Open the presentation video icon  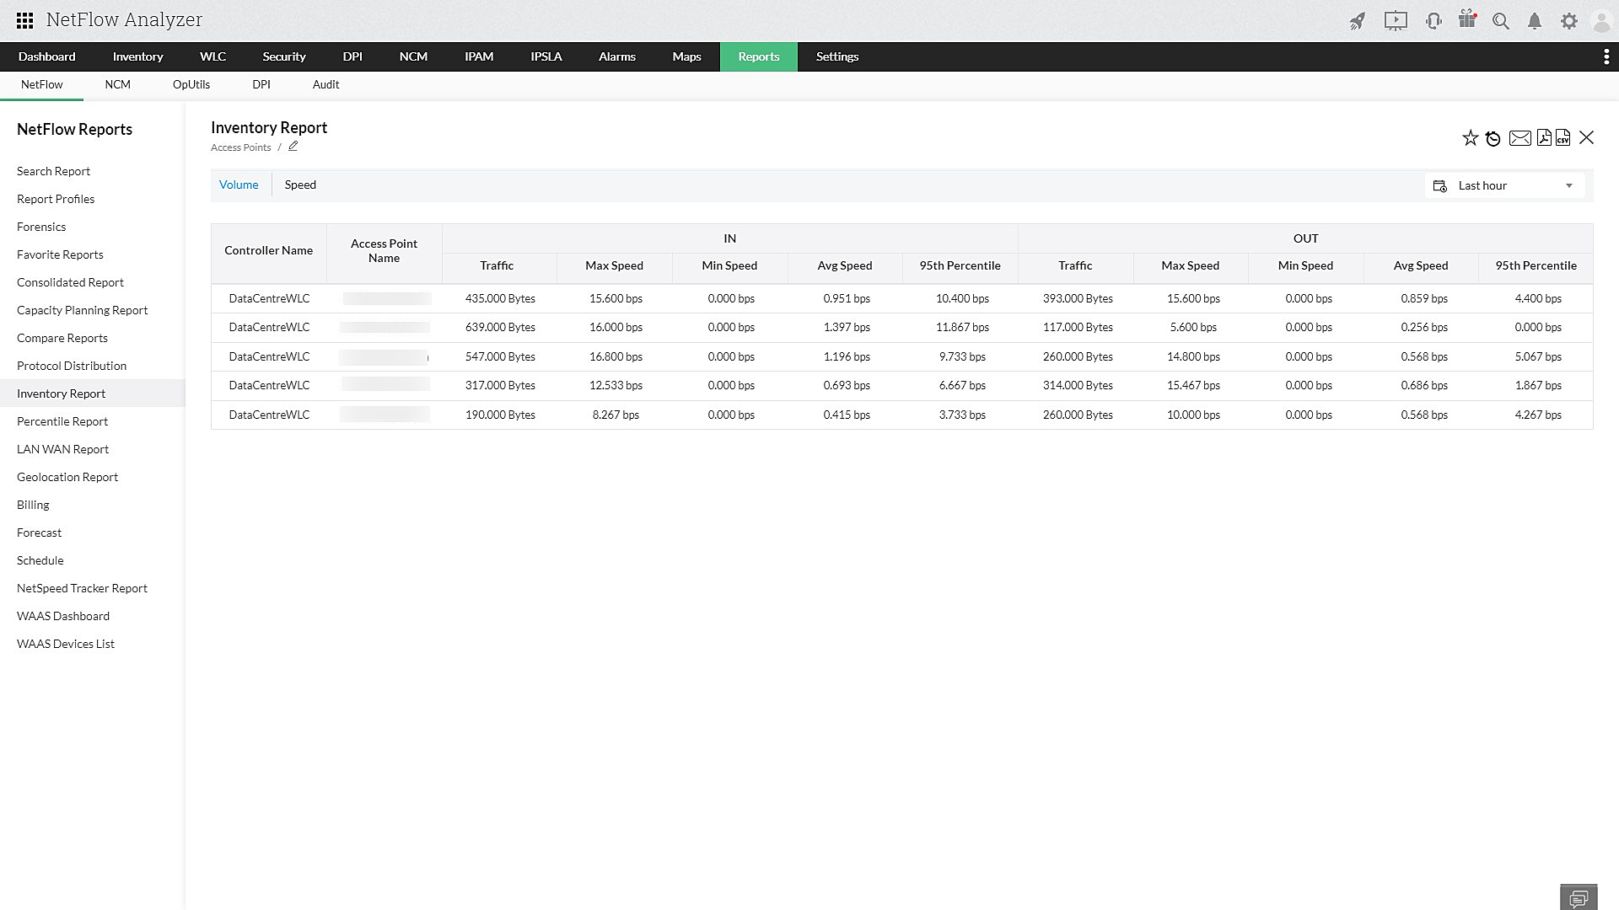[x=1396, y=21]
